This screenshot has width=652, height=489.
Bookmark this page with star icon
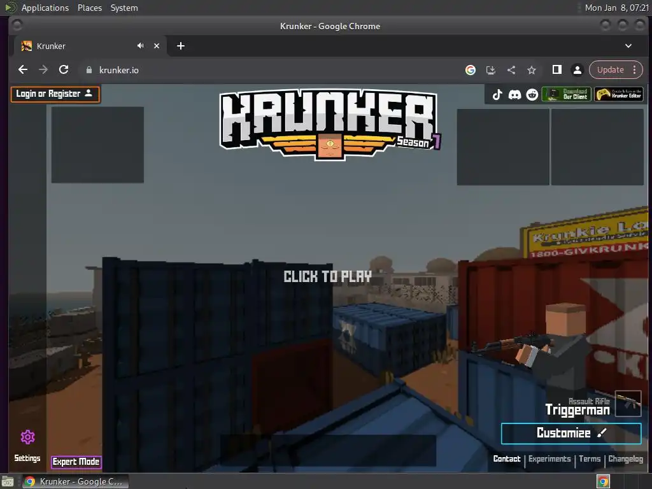coord(532,70)
